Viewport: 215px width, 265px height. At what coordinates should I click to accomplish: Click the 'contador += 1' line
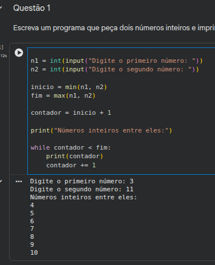(x=71, y=165)
